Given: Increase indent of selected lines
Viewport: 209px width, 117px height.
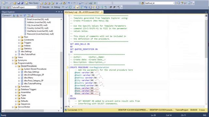Looking at the screenshot, I should point(114,7).
